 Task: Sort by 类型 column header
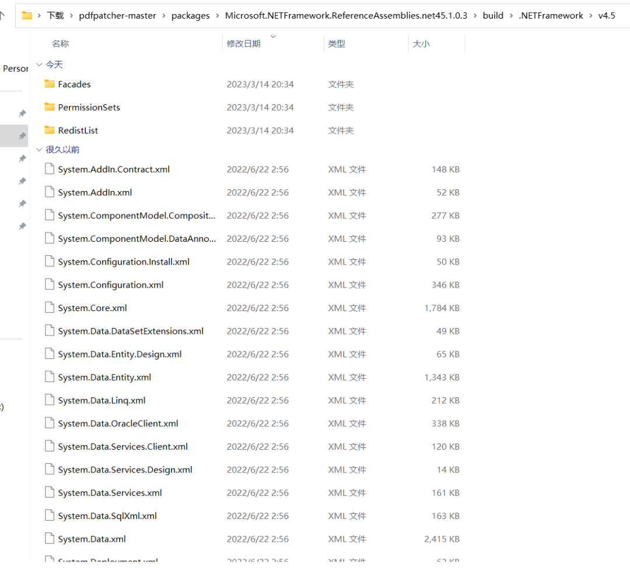(337, 44)
